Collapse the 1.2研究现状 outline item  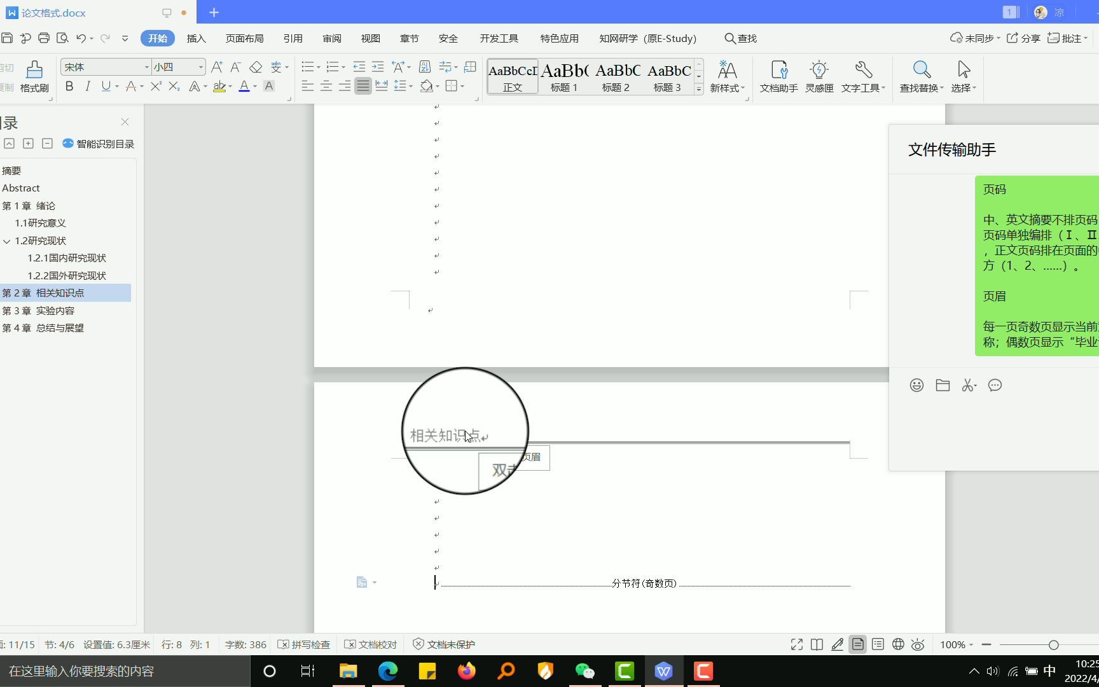(x=6, y=241)
